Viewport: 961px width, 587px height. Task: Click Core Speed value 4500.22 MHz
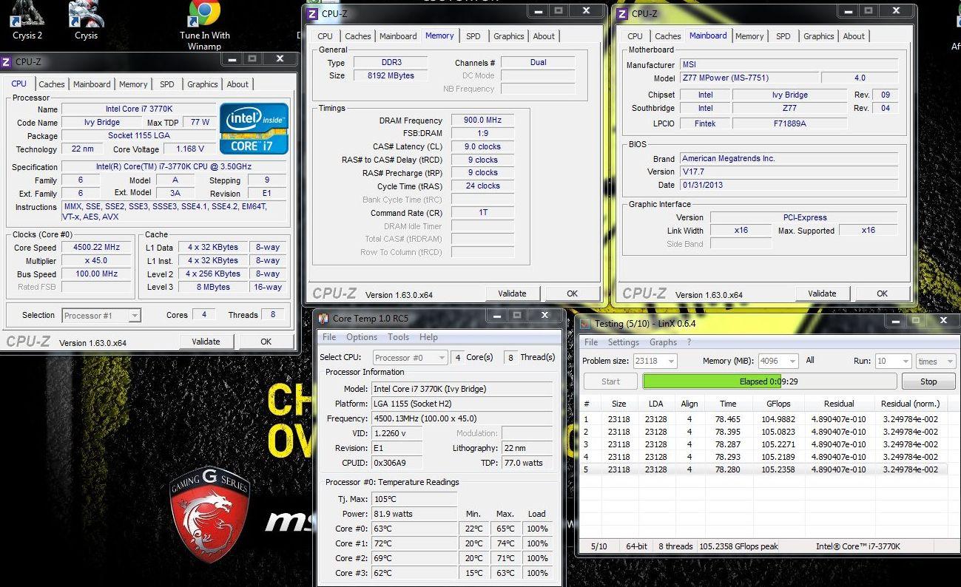click(96, 248)
